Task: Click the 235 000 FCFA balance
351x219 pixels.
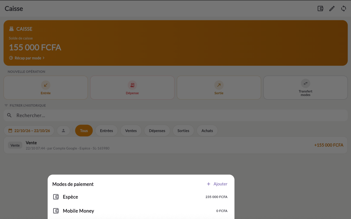Action: click(216, 197)
